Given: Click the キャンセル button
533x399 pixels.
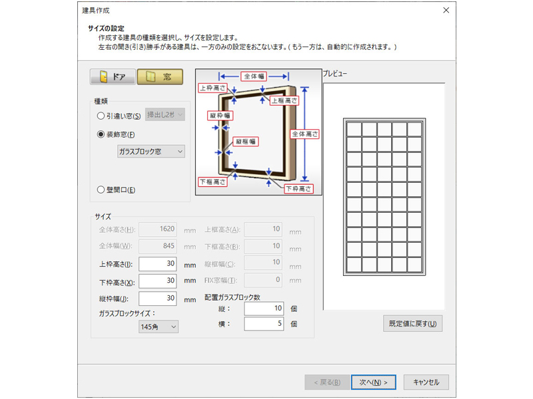Looking at the screenshot, I should pos(426,382).
